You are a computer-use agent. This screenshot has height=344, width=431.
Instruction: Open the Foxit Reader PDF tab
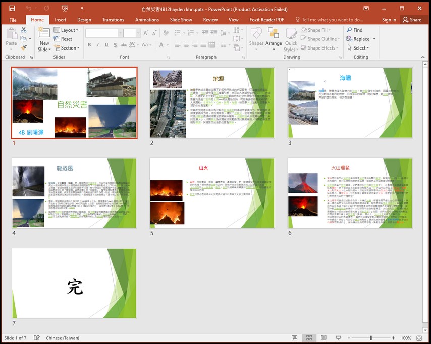pyautogui.click(x=266, y=20)
